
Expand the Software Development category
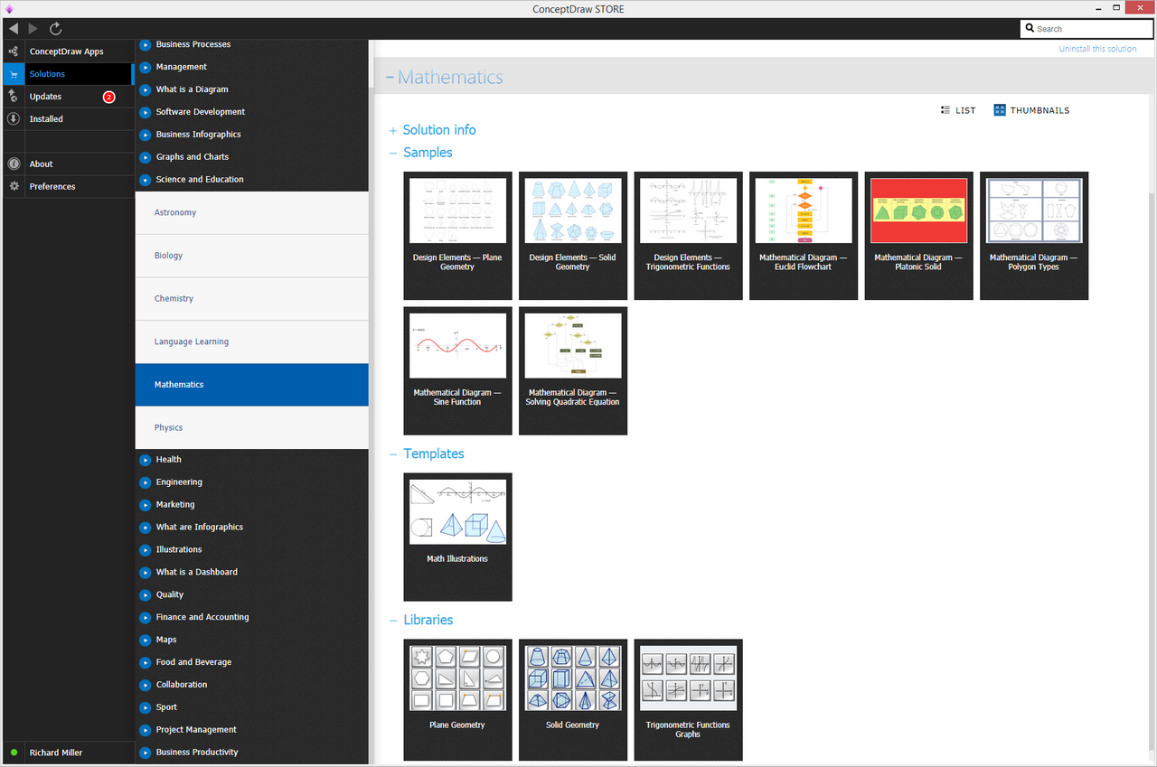point(146,112)
